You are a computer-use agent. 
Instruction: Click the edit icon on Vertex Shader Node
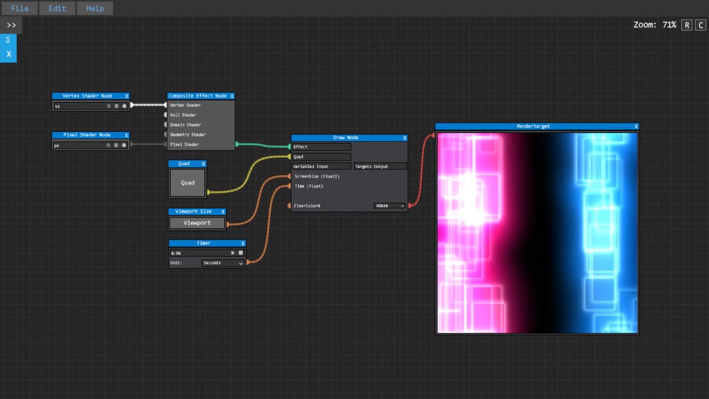tap(116, 106)
